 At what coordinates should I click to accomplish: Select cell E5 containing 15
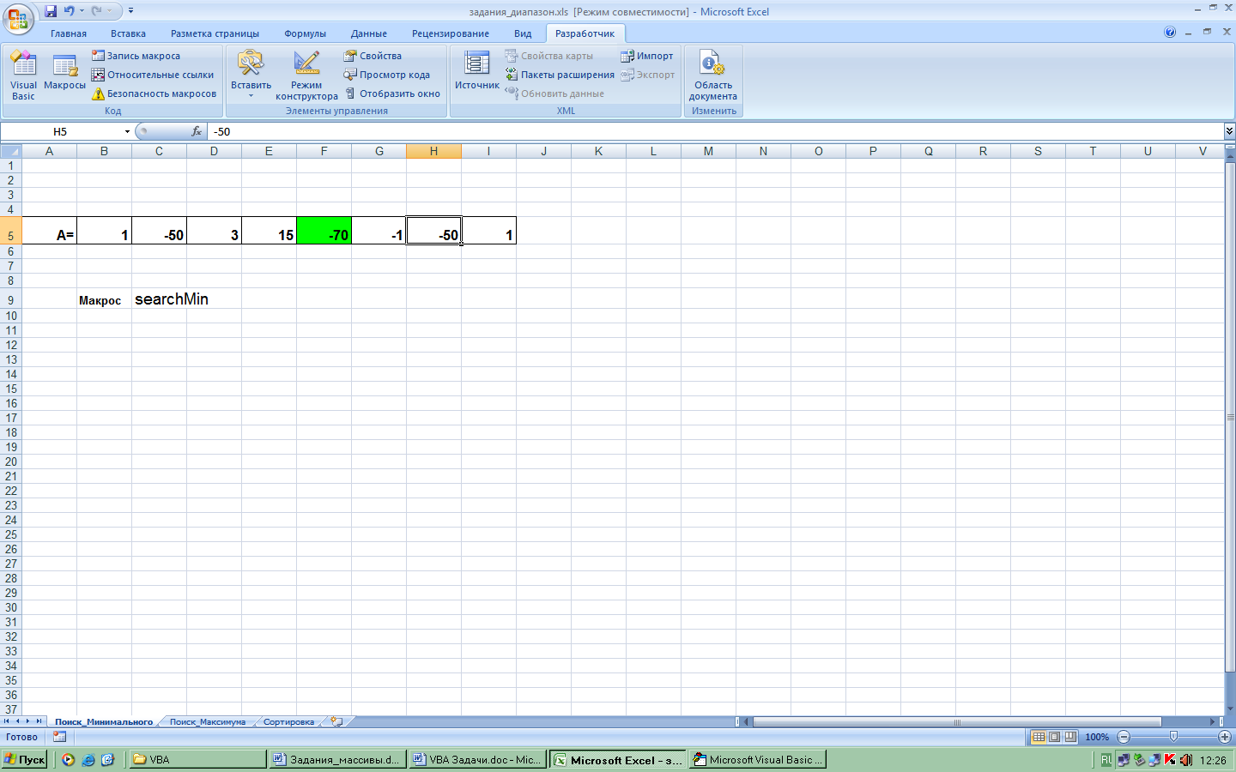pos(269,231)
